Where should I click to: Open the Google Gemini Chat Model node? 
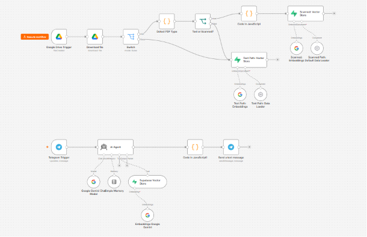point(93,182)
